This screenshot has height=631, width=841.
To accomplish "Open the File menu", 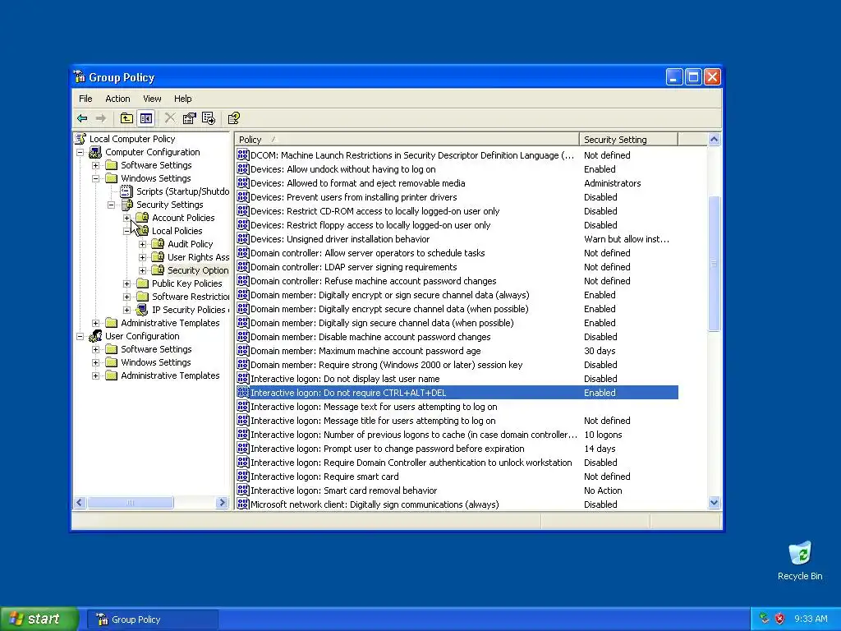I will tap(85, 99).
